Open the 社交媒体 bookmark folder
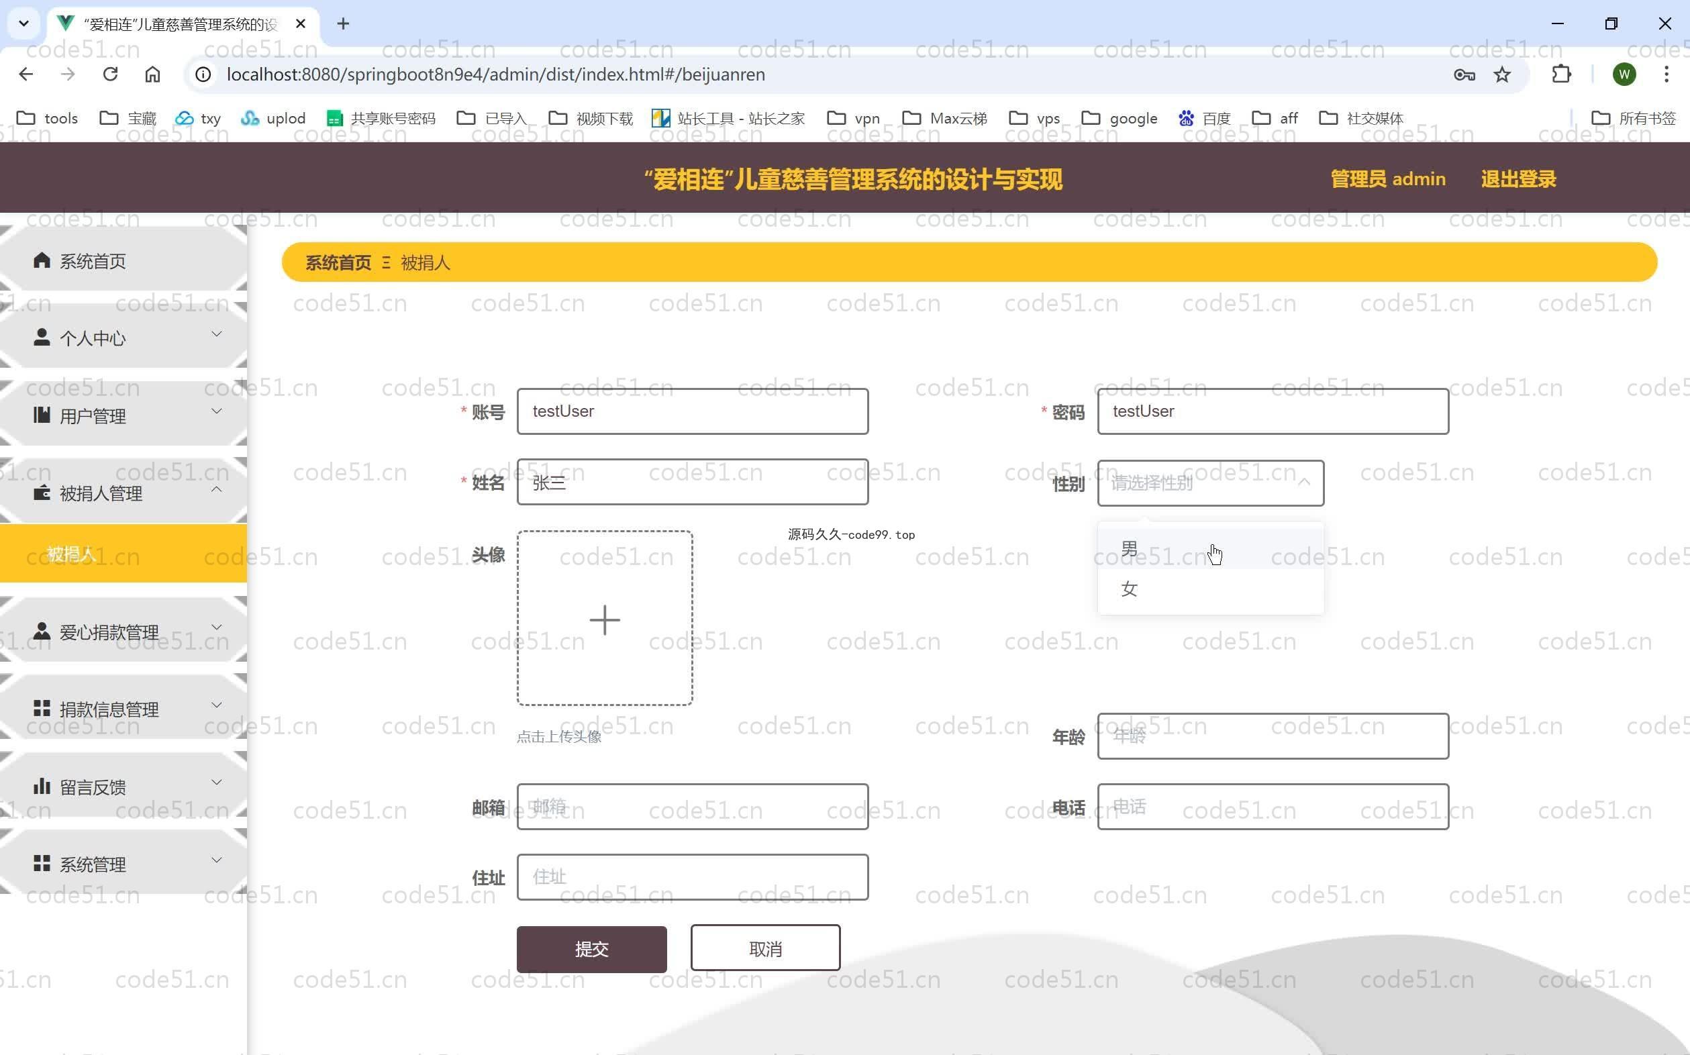This screenshot has height=1055, width=1690. 1360,118
